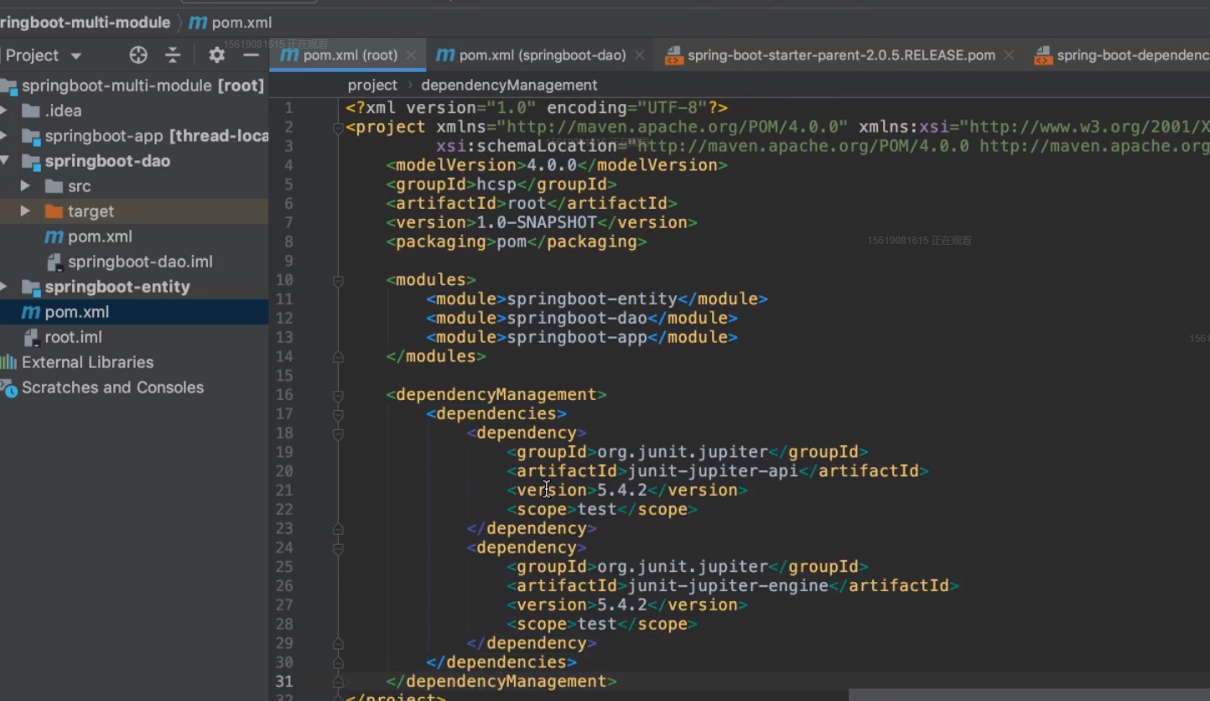Select pom.xml under springboot-dao
Screen dimensions: 1210x701
click(100, 236)
